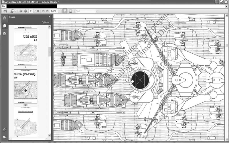229x143 pixels.
Task: Minimize the Adobe Reader window
Action: (x=217, y=2)
